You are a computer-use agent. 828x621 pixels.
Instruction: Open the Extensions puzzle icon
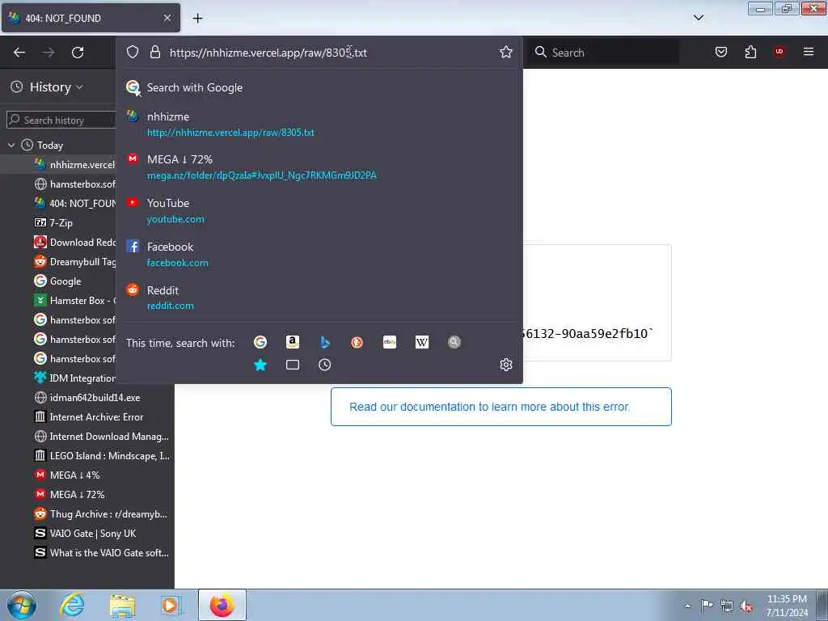tap(750, 52)
